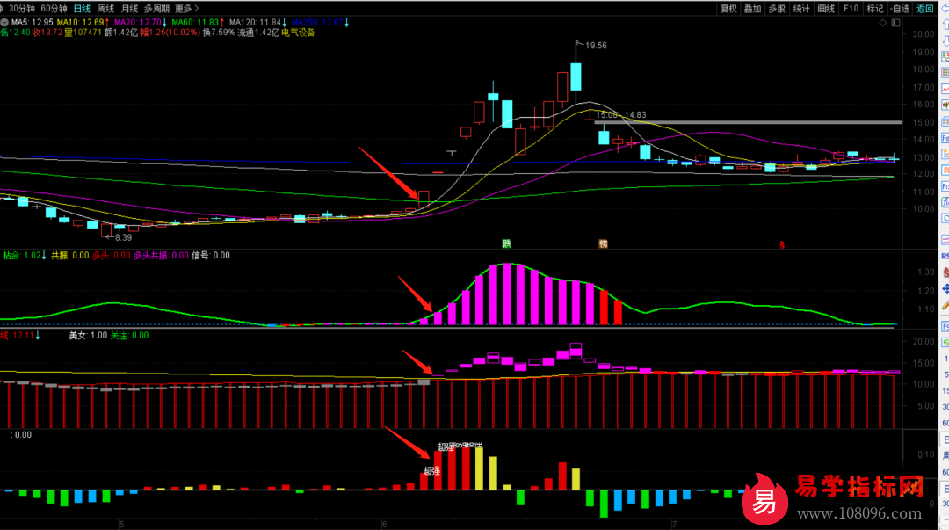
Task: Click the MA60: 11.83 label
Action: [195, 22]
